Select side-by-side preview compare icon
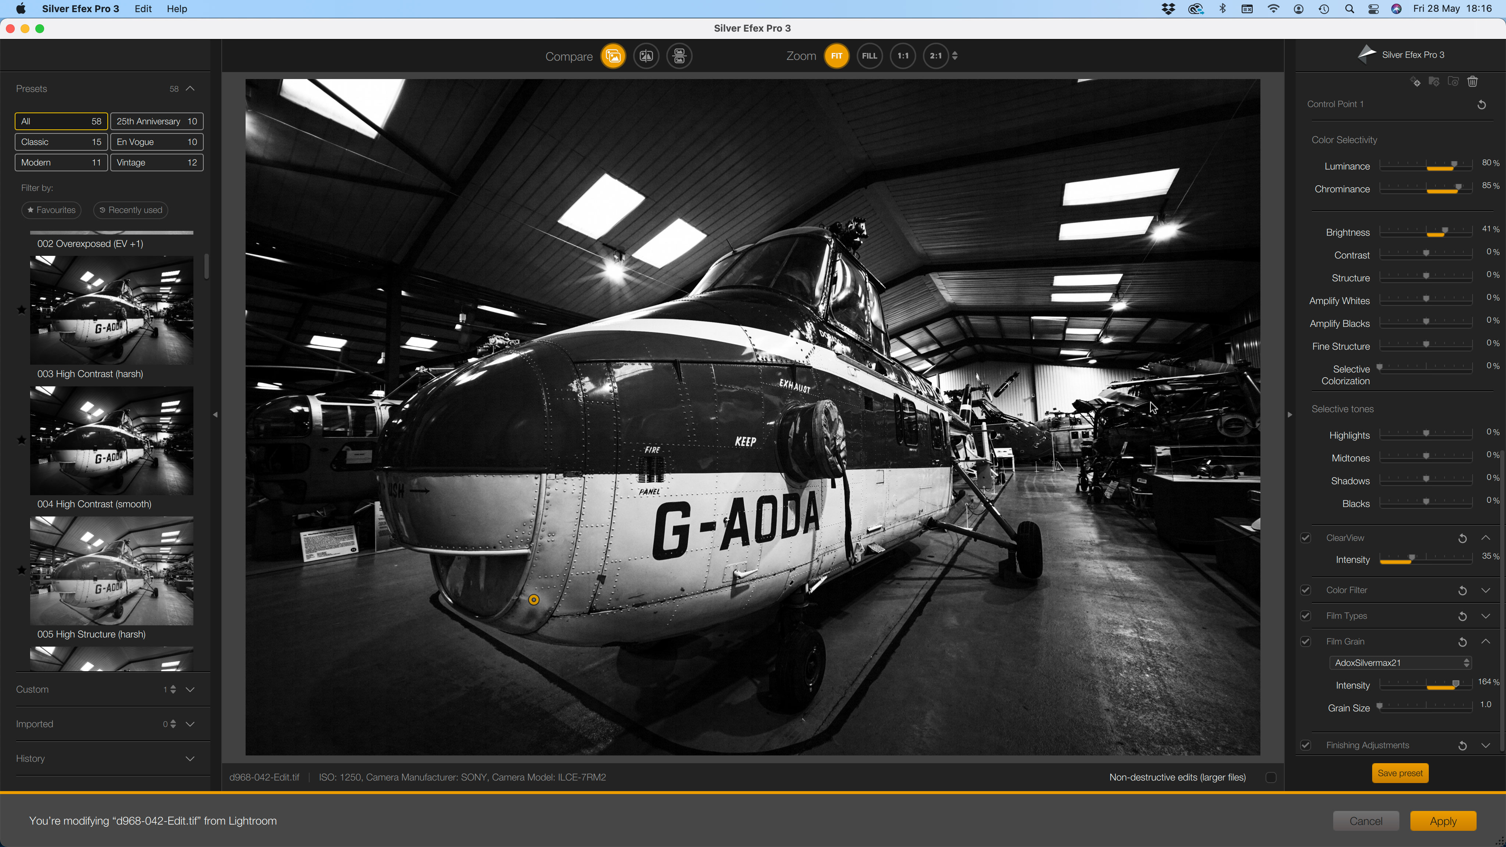The width and height of the screenshot is (1506, 847). 679,56
